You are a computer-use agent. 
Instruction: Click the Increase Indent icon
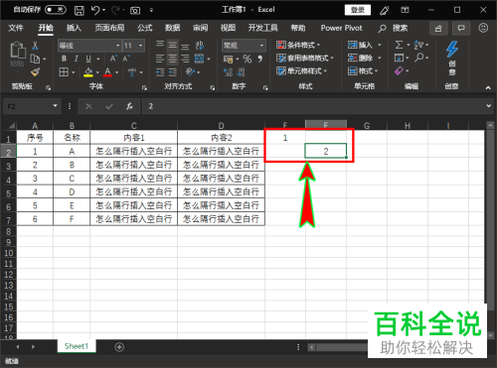172,72
